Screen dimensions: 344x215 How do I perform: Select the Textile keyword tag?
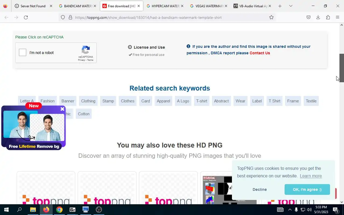point(311,101)
